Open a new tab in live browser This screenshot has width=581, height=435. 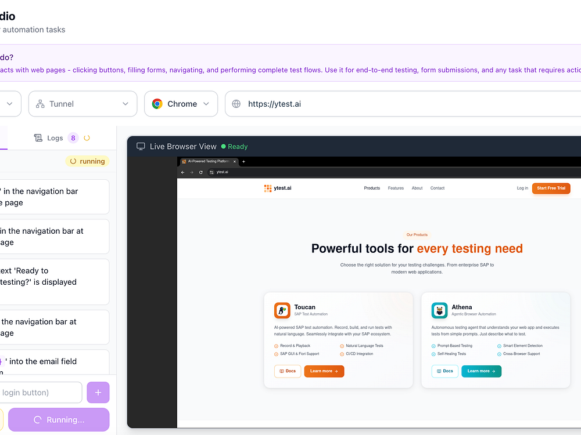point(243,161)
